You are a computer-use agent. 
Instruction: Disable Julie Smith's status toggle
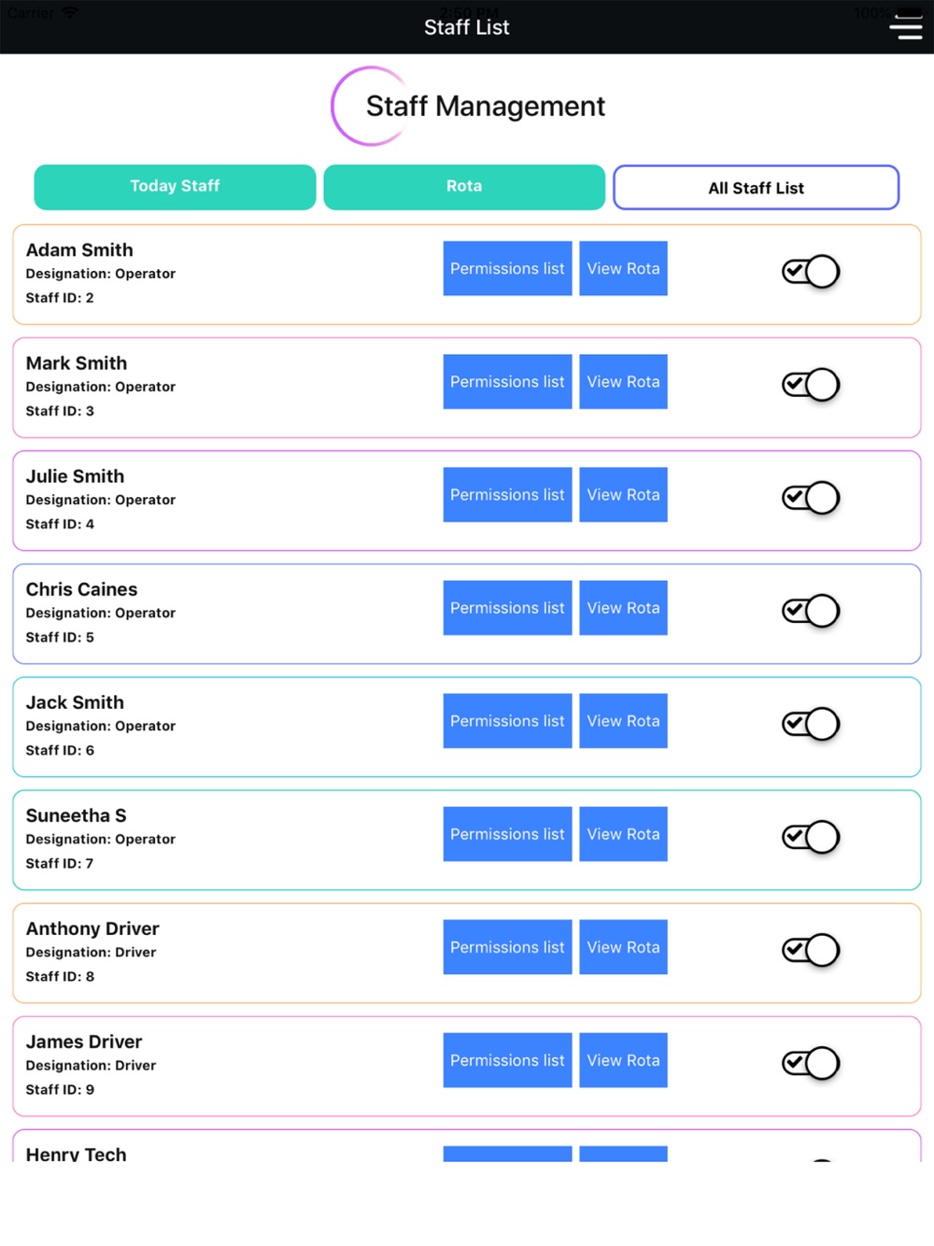tap(811, 498)
